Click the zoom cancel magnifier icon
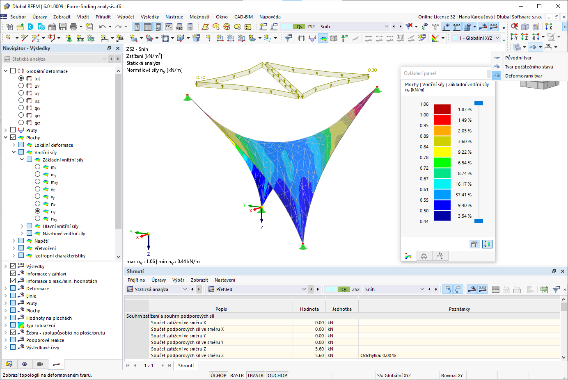The image size is (568, 380). pos(514,27)
